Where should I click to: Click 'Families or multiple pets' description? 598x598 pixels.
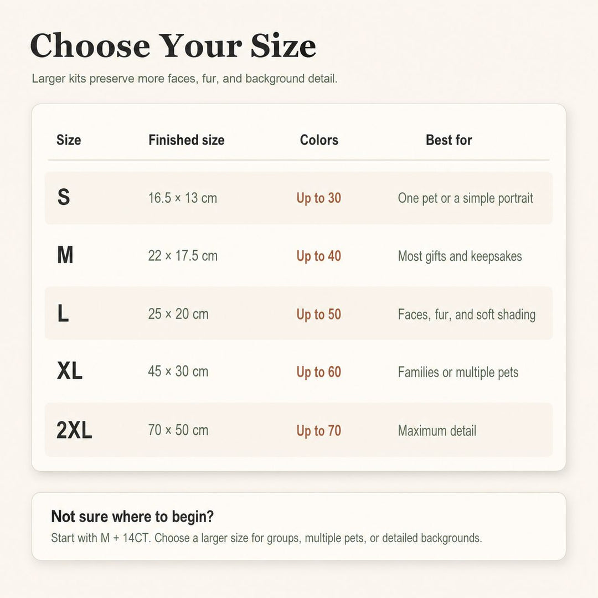tap(458, 372)
